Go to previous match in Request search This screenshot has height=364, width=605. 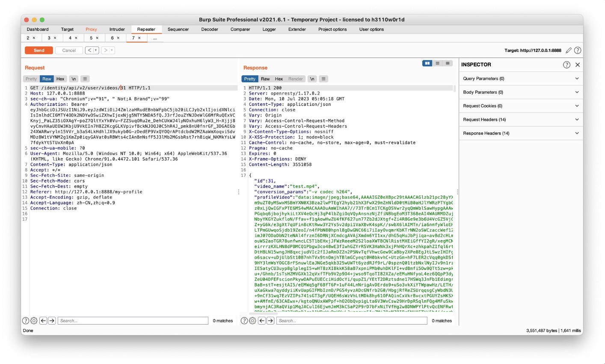[43, 321]
